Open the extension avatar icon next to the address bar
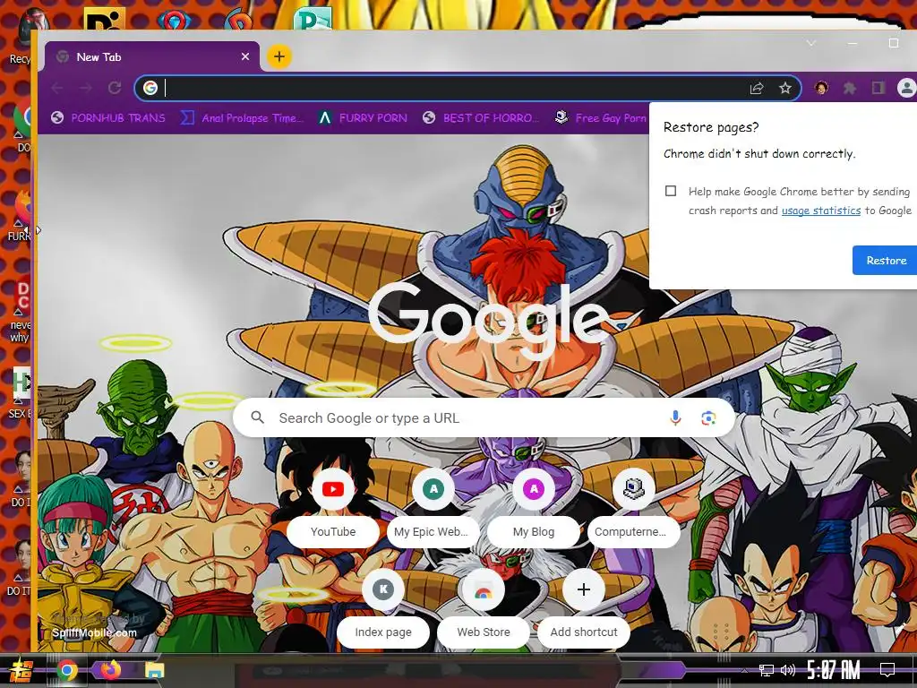Image resolution: width=917 pixels, height=688 pixels. (x=821, y=88)
